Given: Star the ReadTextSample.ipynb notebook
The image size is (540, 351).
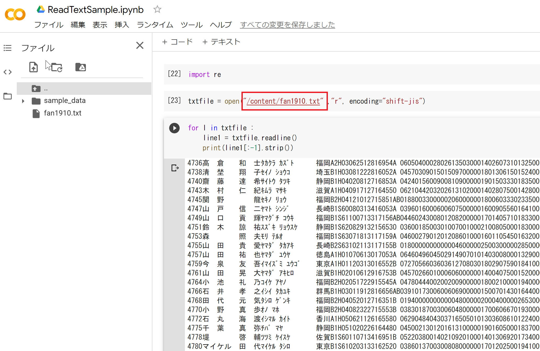Looking at the screenshot, I should pyautogui.click(x=157, y=9).
